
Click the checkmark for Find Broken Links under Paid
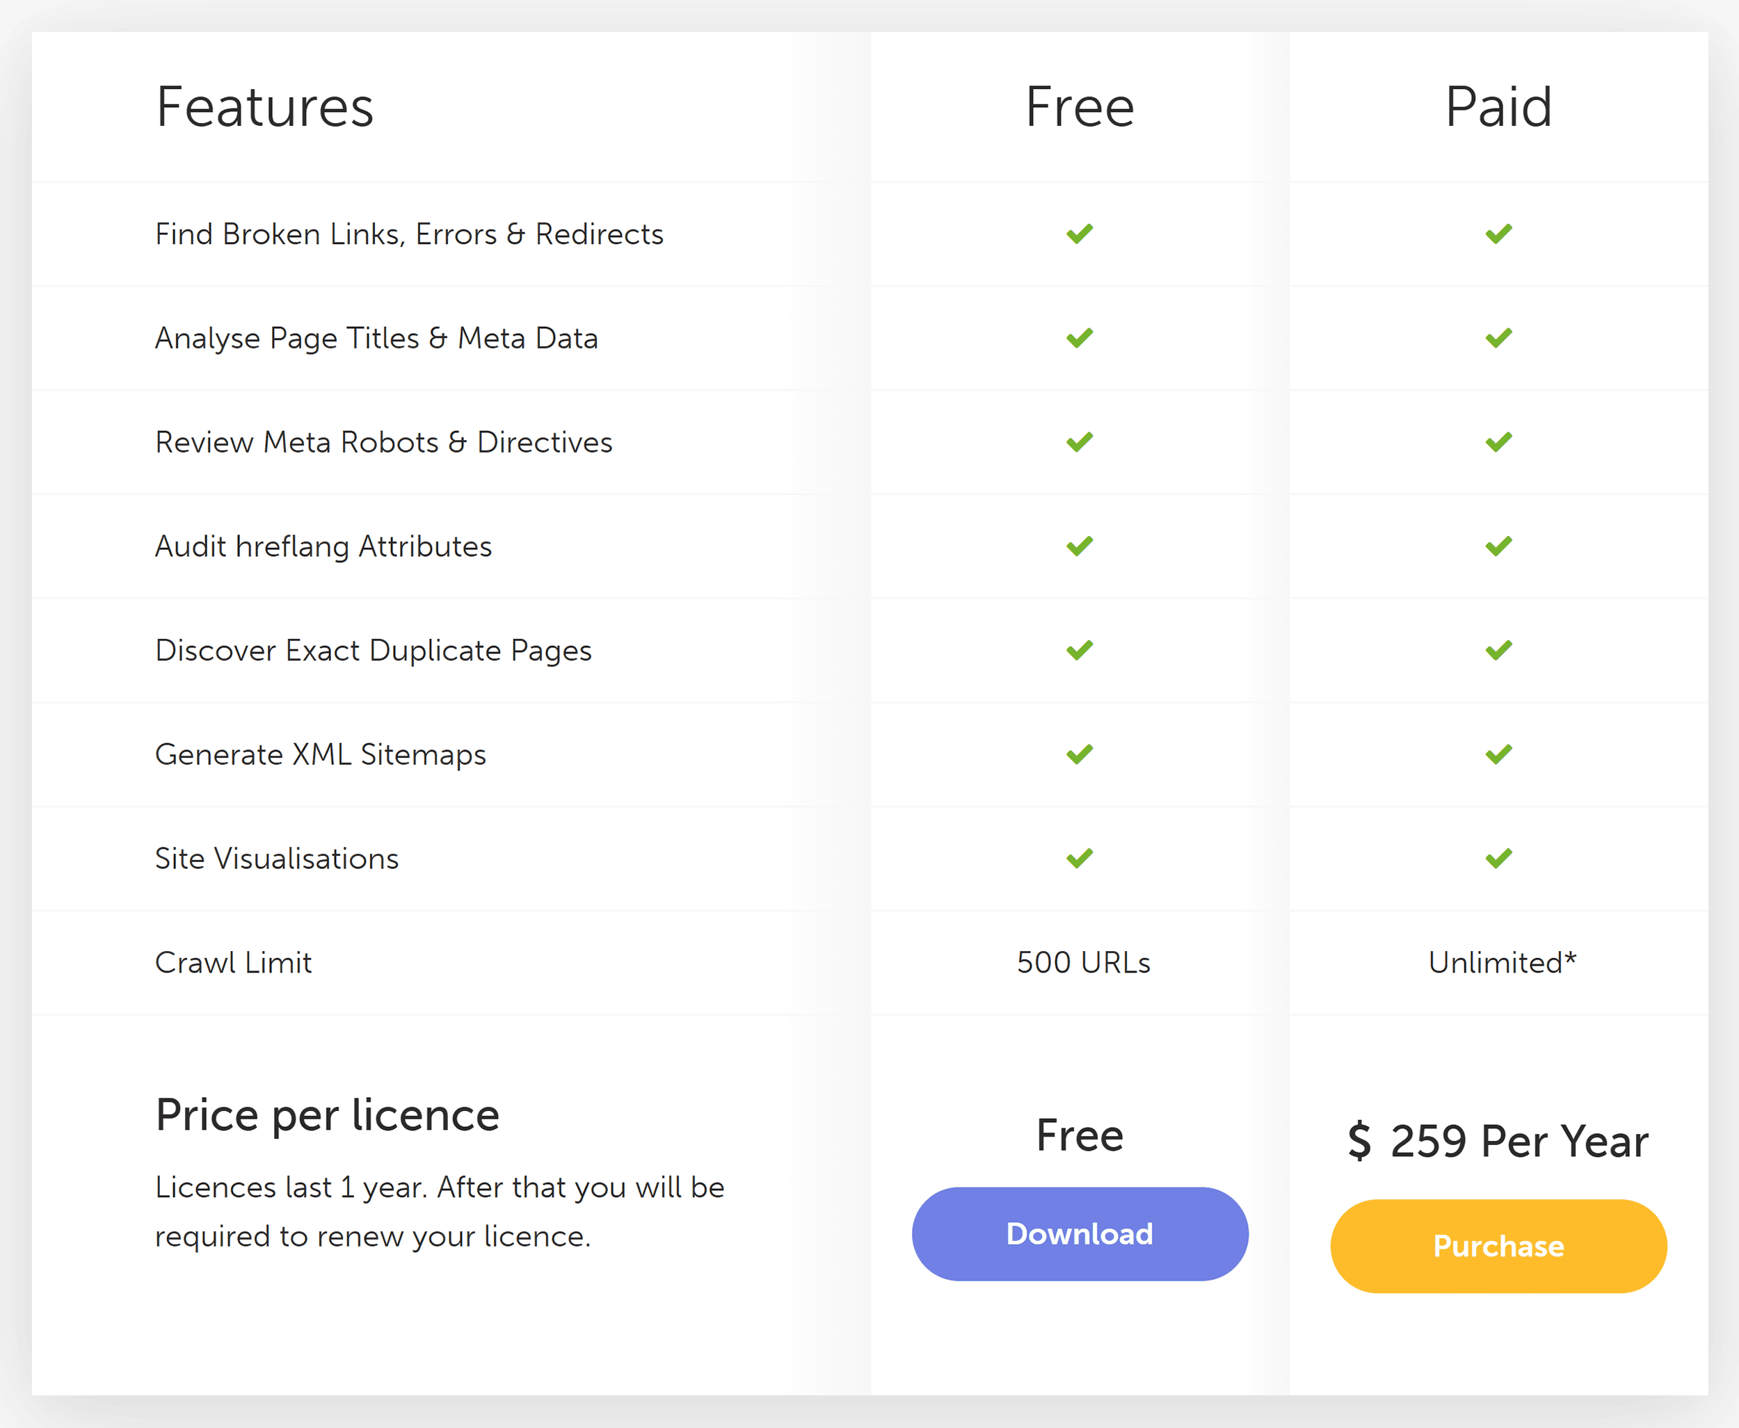pyautogui.click(x=1500, y=234)
